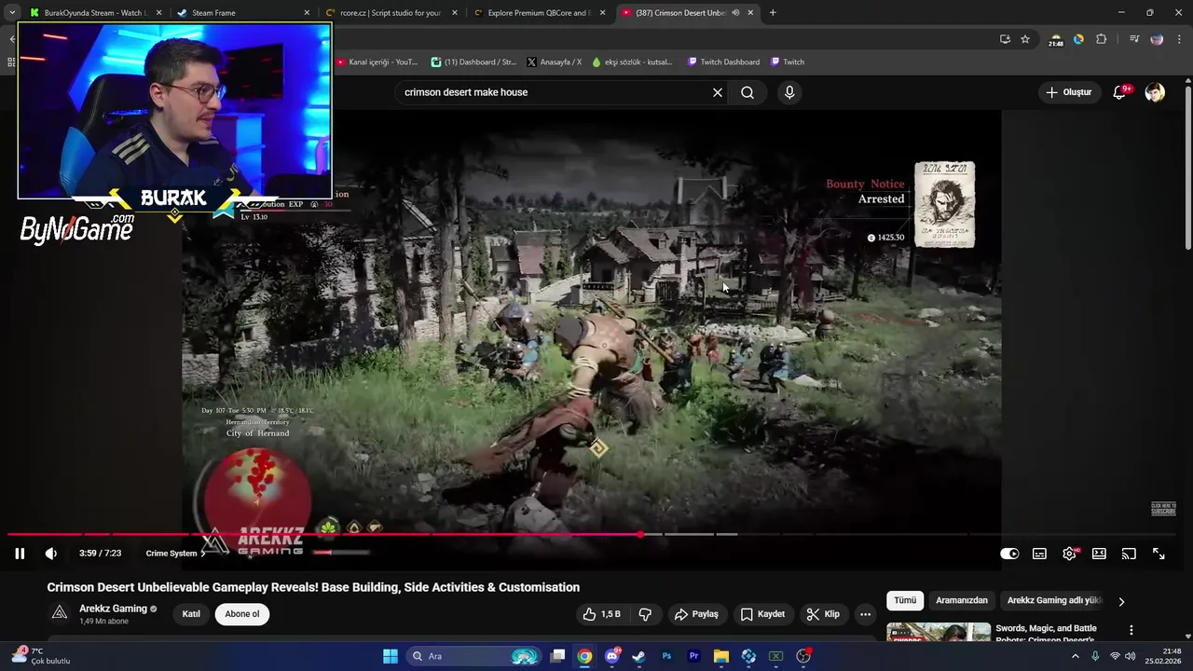Select the 'Arekkz Gaming adlı yükl' chip
The image size is (1193, 671).
tap(1054, 601)
